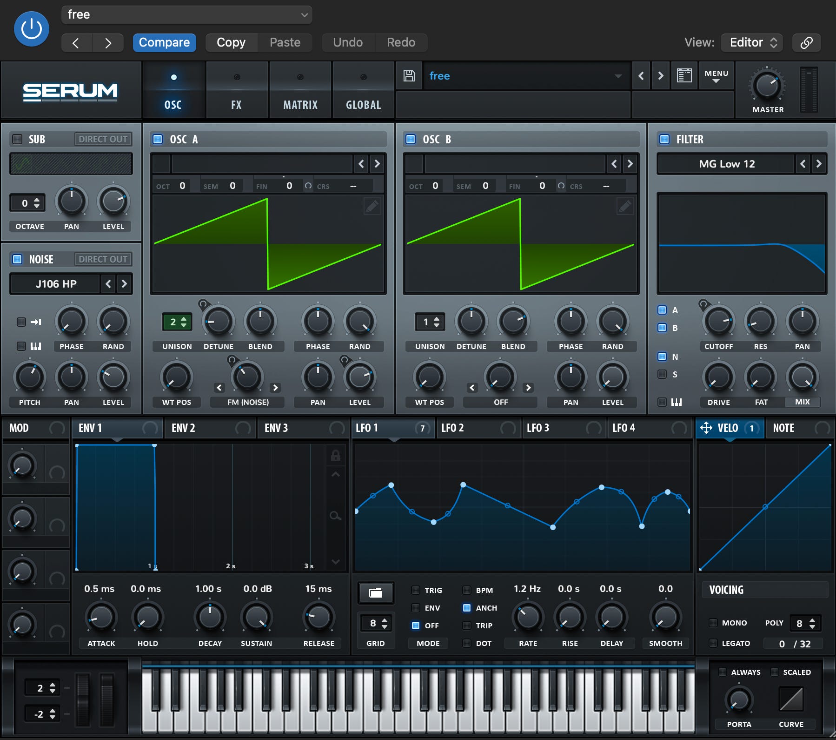Viewport: 836px width, 740px height.
Task: Toggle the plugin power bypass button
Action: pos(32,29)
